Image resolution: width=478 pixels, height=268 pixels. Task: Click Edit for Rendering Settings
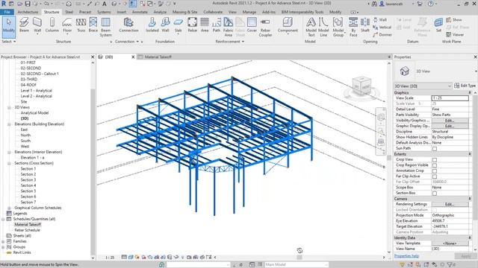point(450,205)
